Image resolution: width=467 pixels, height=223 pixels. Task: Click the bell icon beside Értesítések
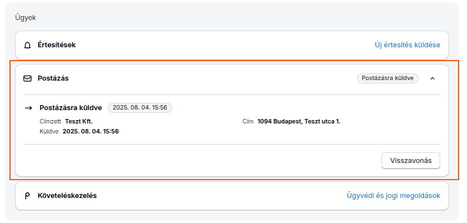tap(27, 46)
